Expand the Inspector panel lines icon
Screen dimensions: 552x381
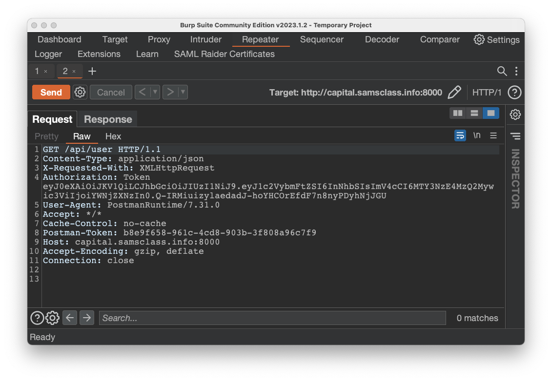pyautogui.click(x=515, y=136)
